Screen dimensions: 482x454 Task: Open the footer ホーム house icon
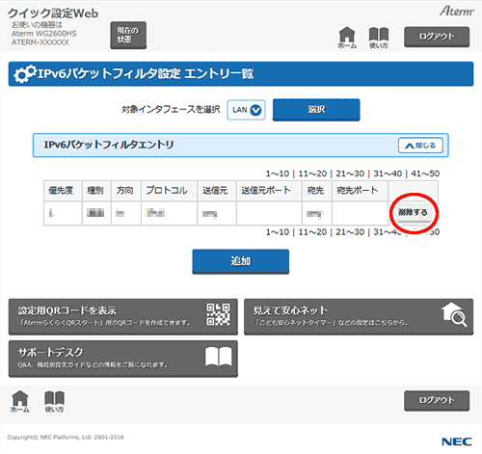[x=20, y=401]
